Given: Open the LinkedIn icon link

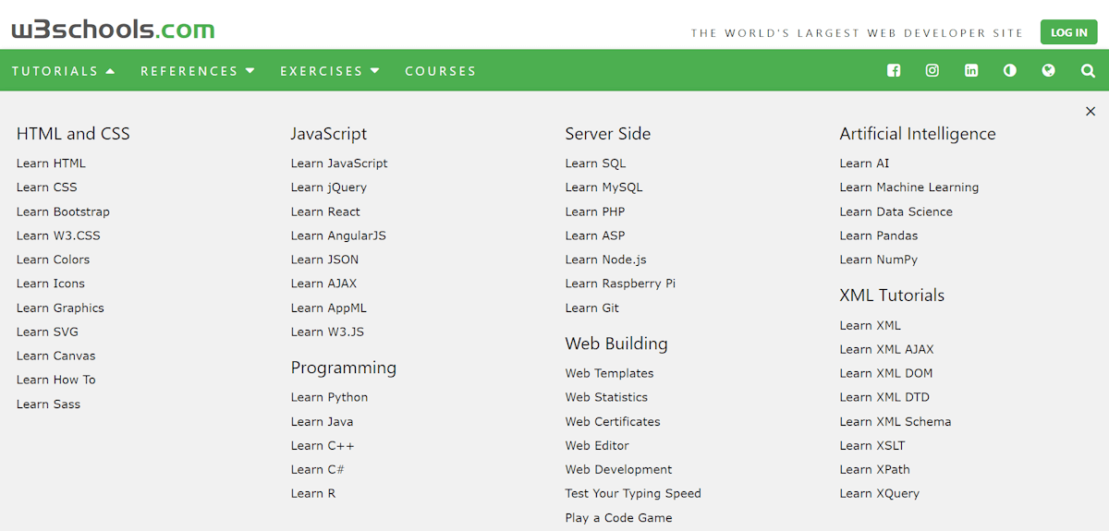Looking at the screenshot, I should (971, 70).
